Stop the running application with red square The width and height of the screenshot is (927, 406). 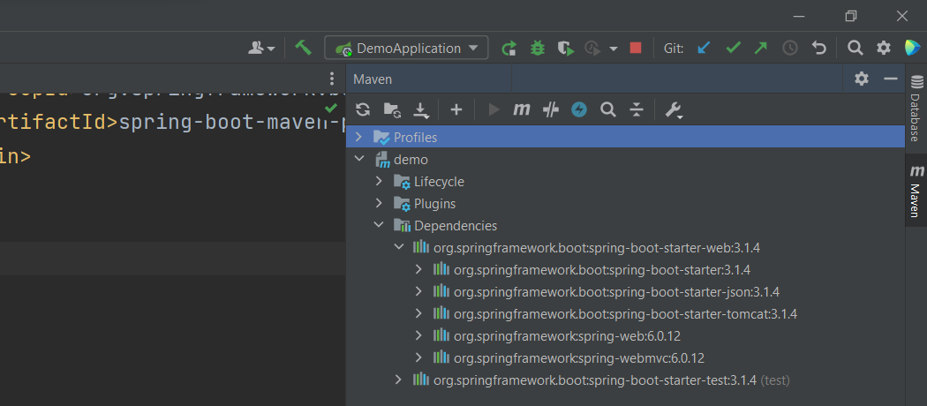[636, 48]
